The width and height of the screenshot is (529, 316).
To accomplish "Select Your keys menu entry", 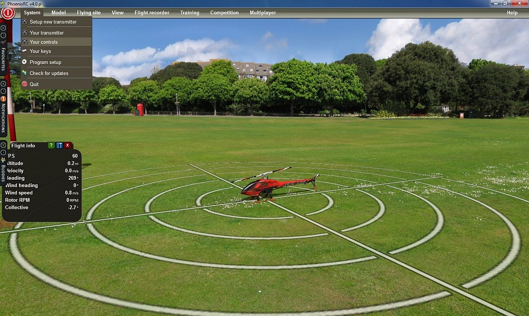I will click(40, 51).
